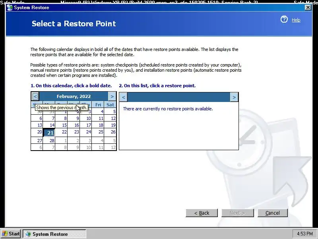Viewport: 318px width, 239px height.
Task: Close the System Restore window
Action: [x=308, y=8]
